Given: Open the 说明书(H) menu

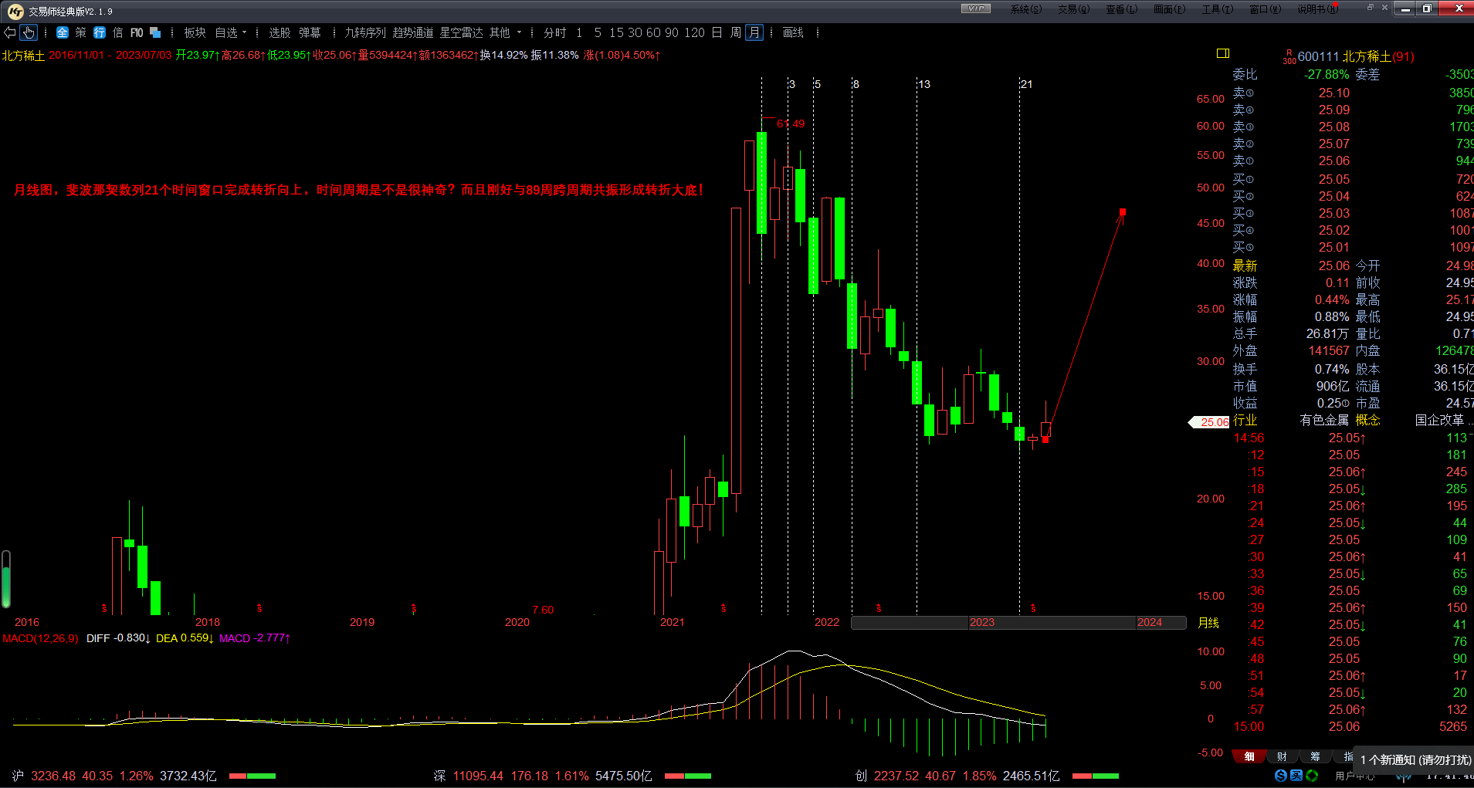Looking at the screenshot, I should pos(1317,9).
